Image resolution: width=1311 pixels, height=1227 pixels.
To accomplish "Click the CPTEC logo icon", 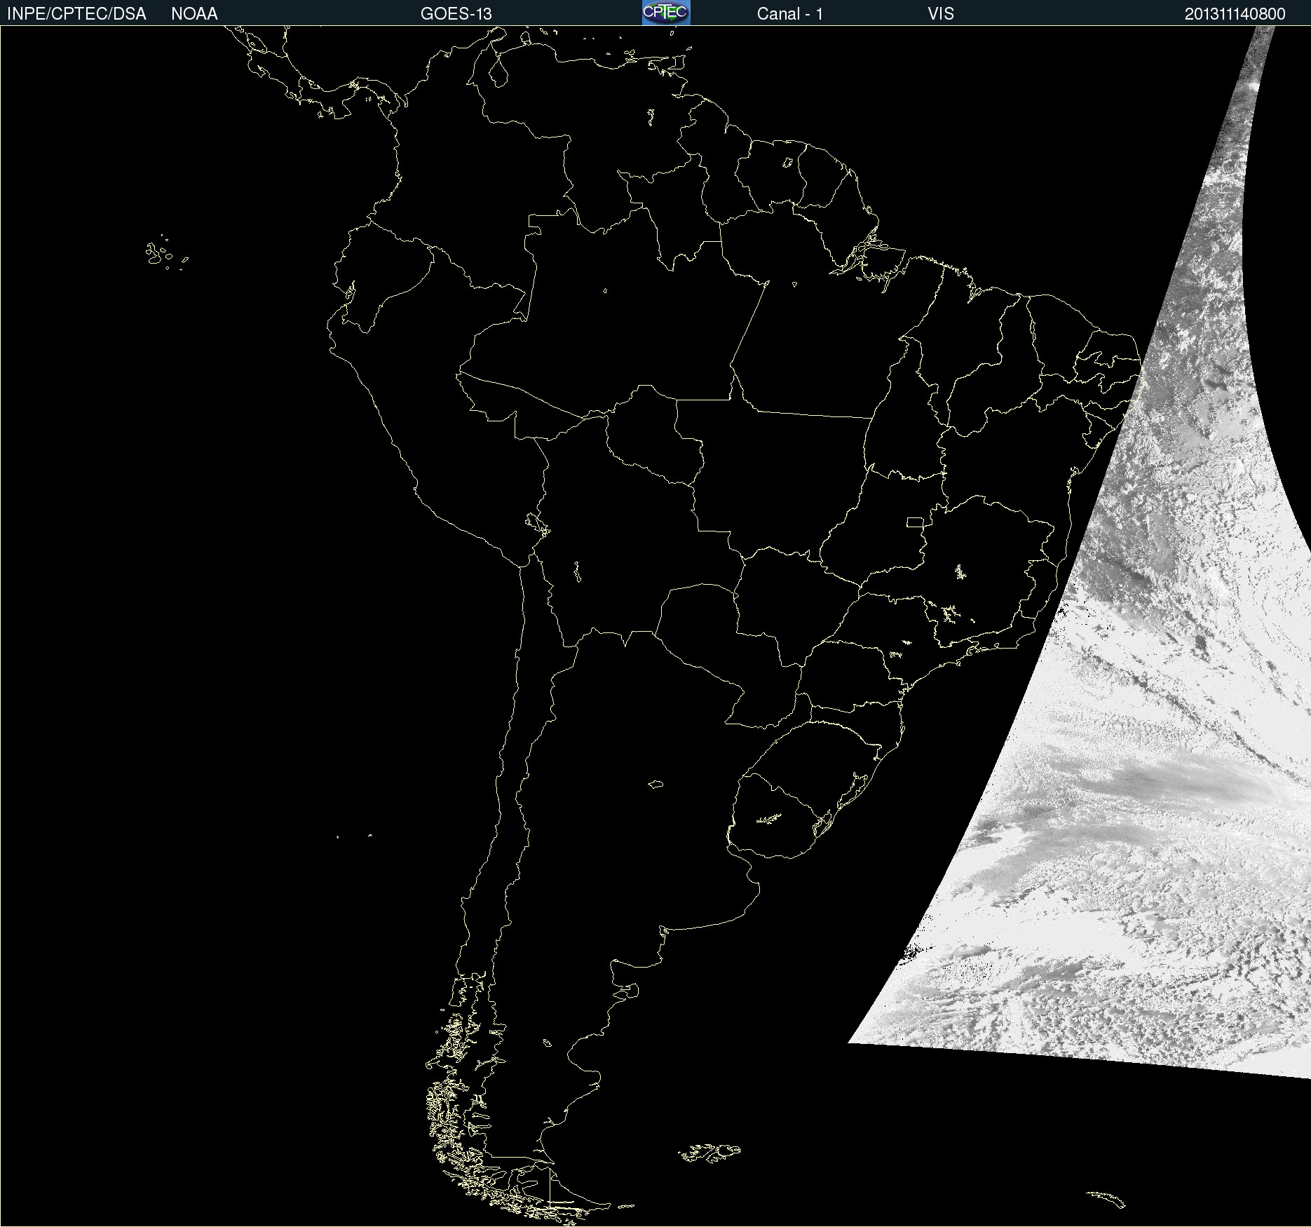I will point(666,13).
